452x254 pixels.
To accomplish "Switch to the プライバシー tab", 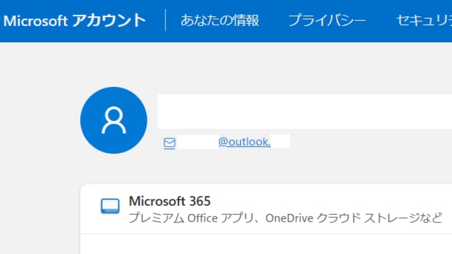I will (327, 21).
